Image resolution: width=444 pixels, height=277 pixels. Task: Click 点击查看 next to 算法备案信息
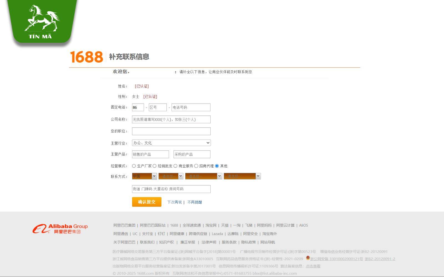(313, 266)
